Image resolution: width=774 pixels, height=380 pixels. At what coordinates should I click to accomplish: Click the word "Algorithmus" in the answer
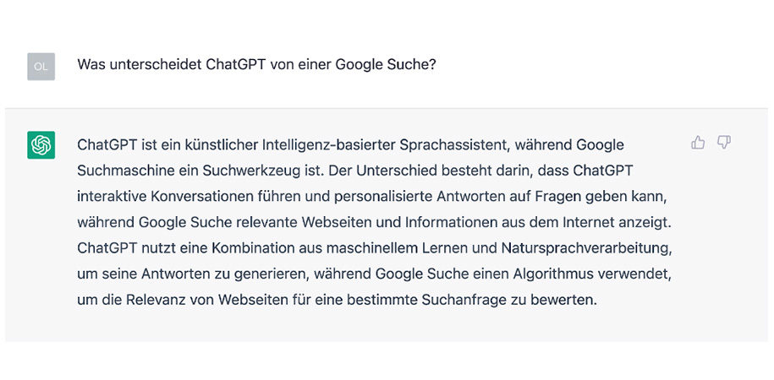click(x=560, y=276)
